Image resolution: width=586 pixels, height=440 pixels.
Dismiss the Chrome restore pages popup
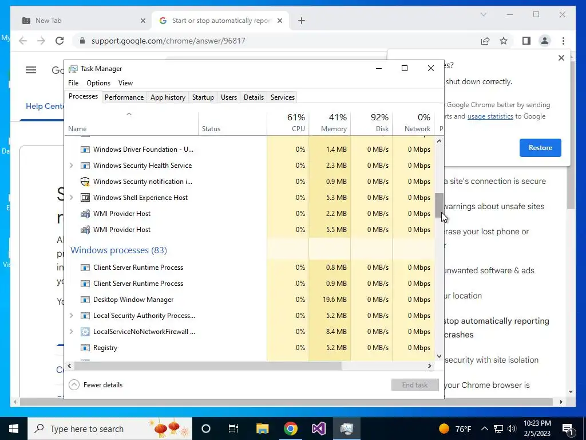tap(561, 58)
